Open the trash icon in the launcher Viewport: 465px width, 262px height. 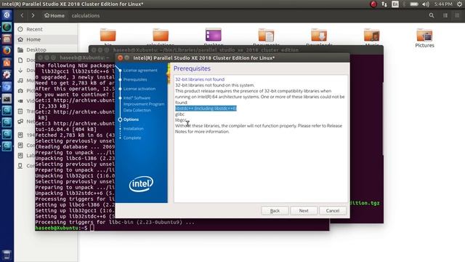pyautogui.click(x=7, y=255)
